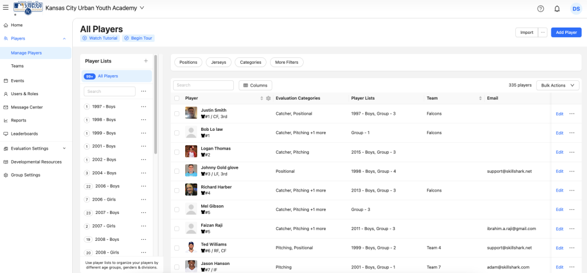Image resolution: width=587 pixels, height=273 pixels.
Task: Open the Bulk Actions dropdown
Action: [558, 85]
